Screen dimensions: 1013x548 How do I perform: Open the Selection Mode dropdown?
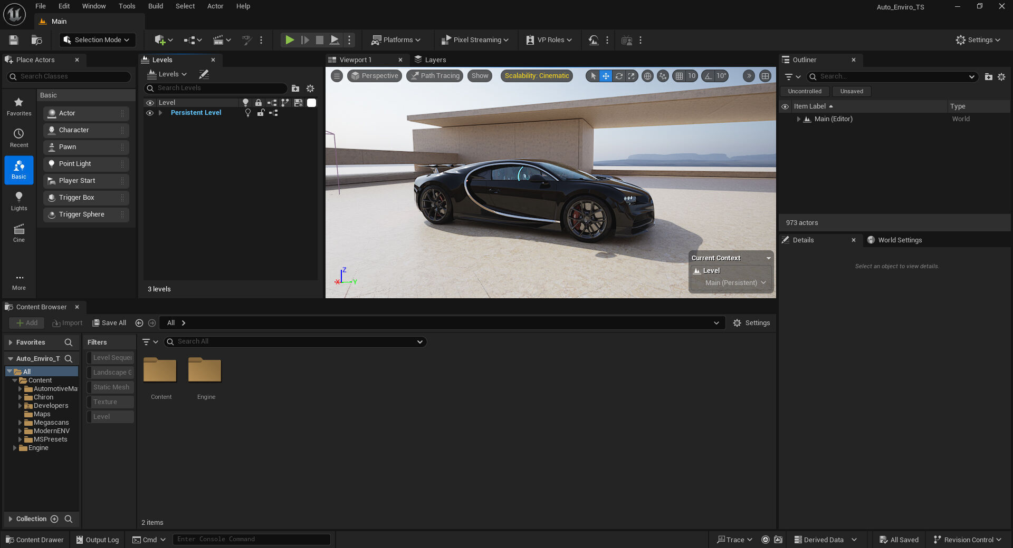click(x=98, y=40)
